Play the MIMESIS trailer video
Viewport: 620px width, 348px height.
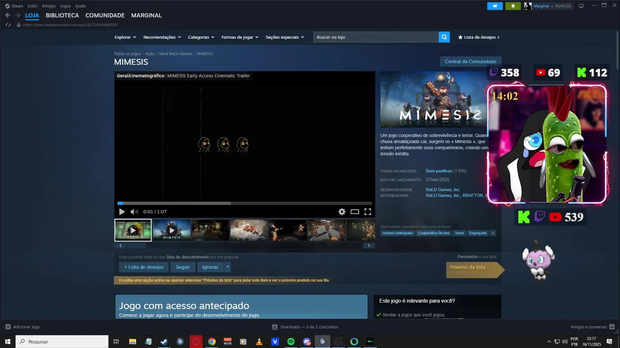122,212
